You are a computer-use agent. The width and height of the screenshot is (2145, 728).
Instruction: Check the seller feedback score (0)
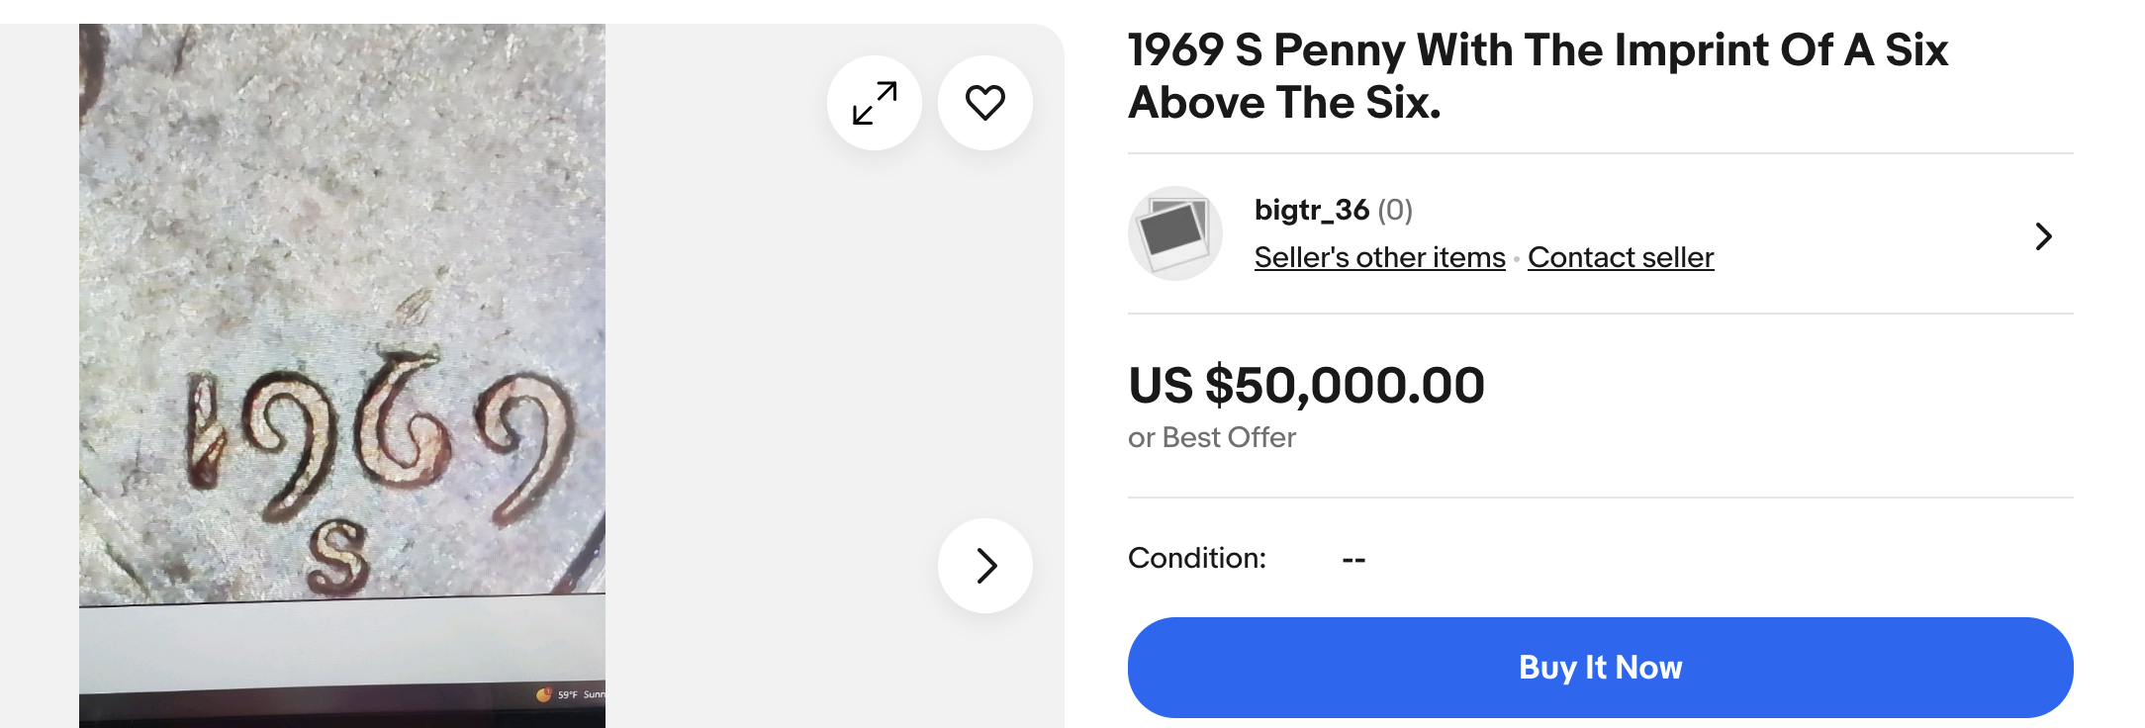pos(1395,210)
